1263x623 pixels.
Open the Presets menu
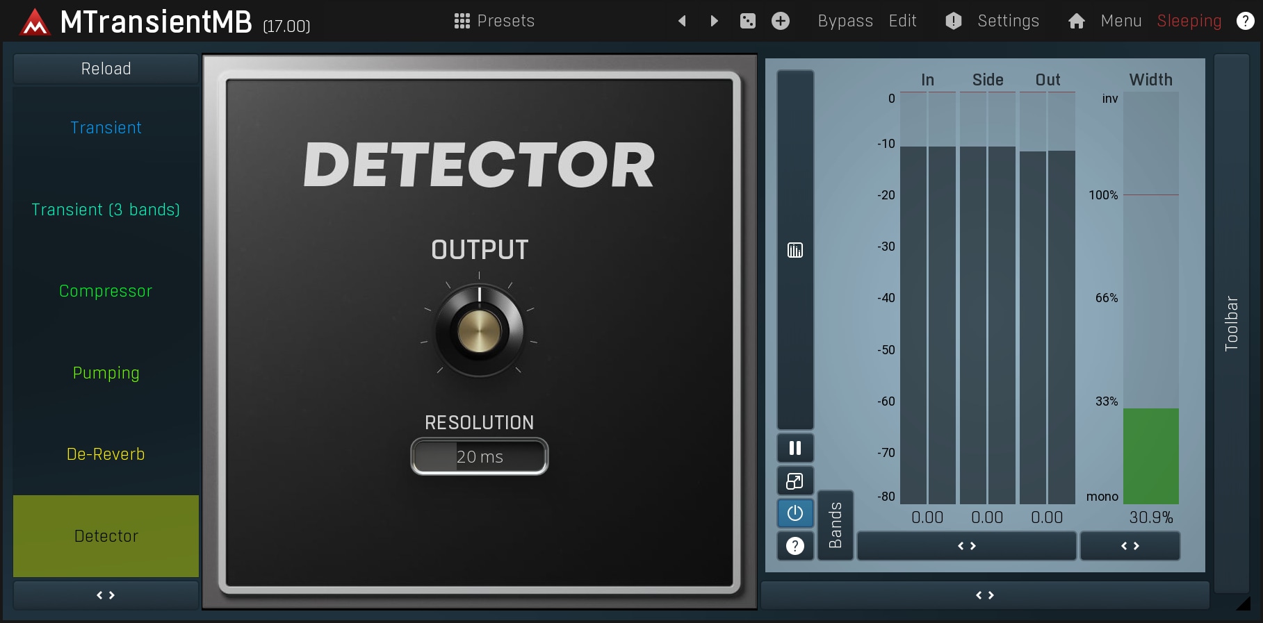[494, 21]
